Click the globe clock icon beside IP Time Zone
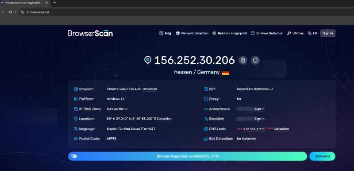Image resolution: width=354 pixels, height=171 pixels. [76, 109]
